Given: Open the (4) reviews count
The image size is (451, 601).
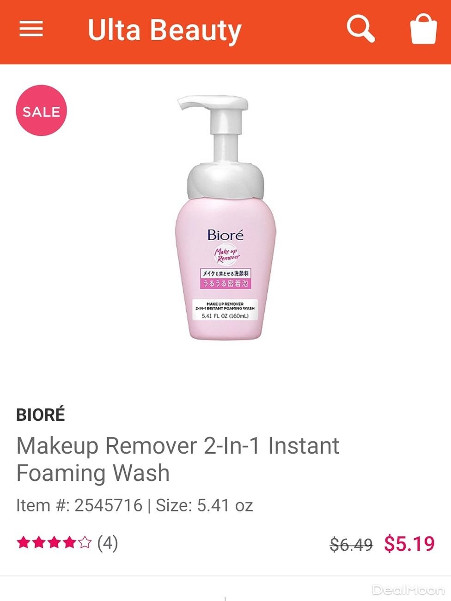Looking at the screenshot, I should coord(107,542).
